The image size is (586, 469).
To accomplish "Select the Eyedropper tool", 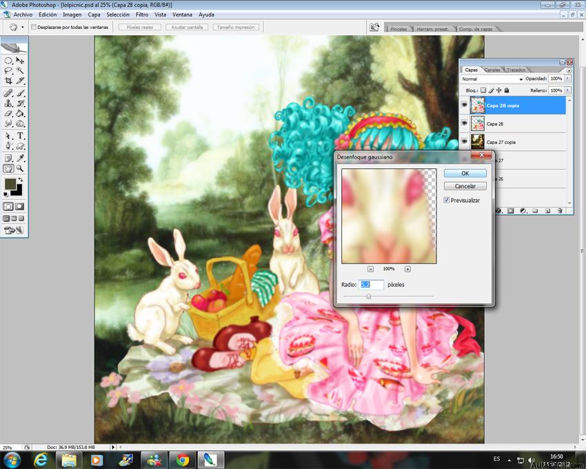I will (x=20, y=158).
